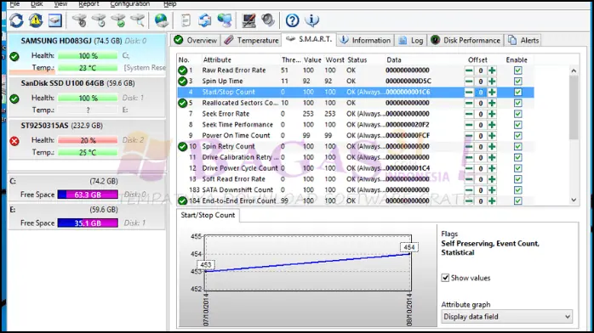This screenshot has width=594, height=333.
Task: Uncheck the Show values checkbox
Action: [x=446, y=278]
